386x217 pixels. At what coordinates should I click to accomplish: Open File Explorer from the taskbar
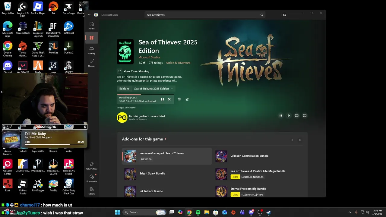(207, 212)
